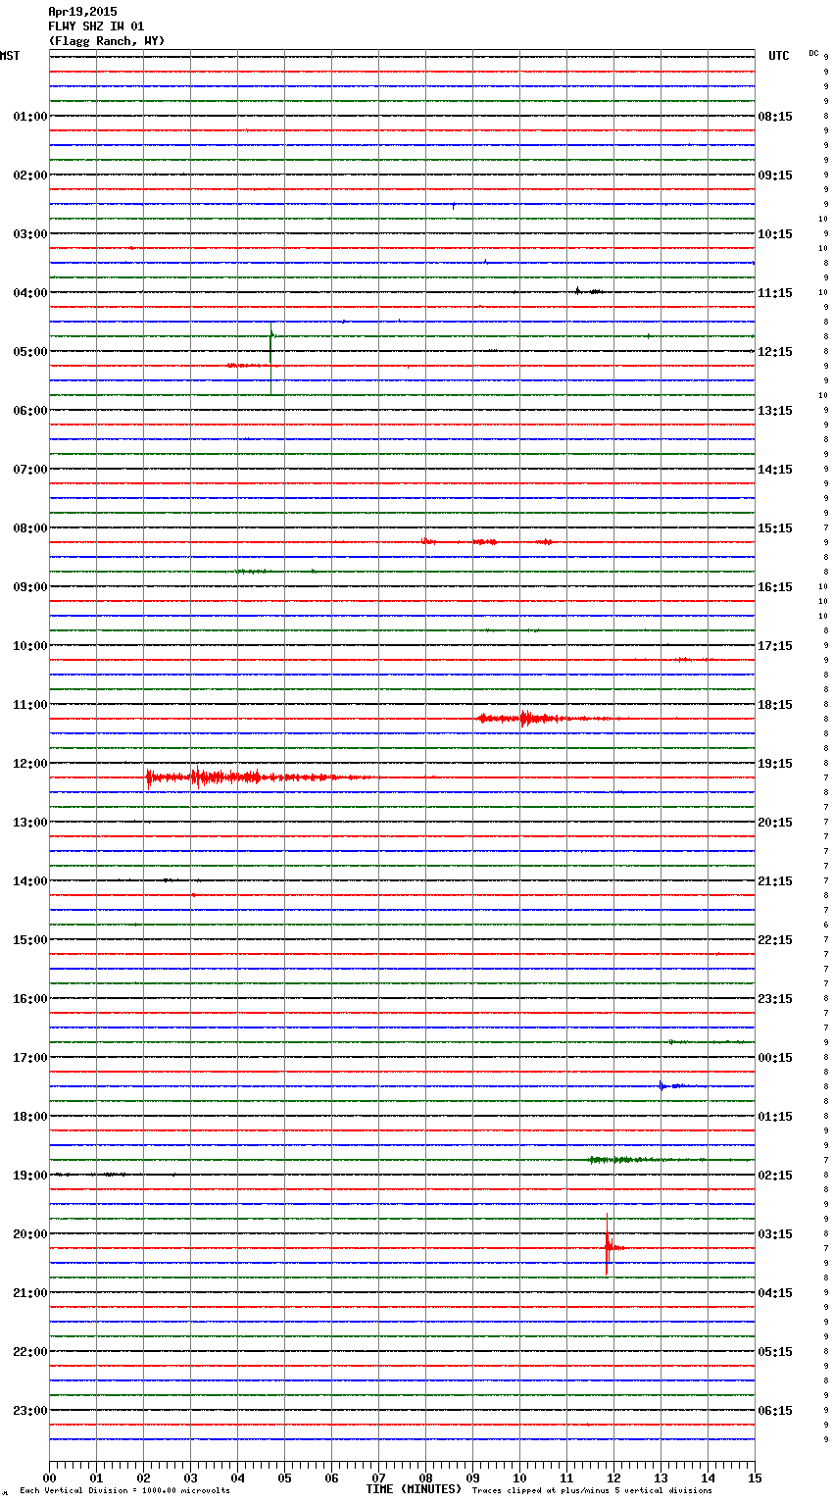
Task: Click minute tick label 10 on the x-axis
Action: 519,1478
